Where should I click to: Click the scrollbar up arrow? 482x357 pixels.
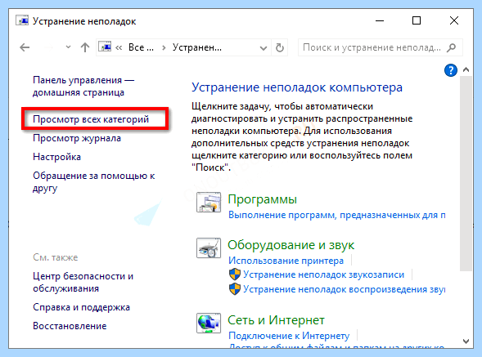[x=466, y=70]
